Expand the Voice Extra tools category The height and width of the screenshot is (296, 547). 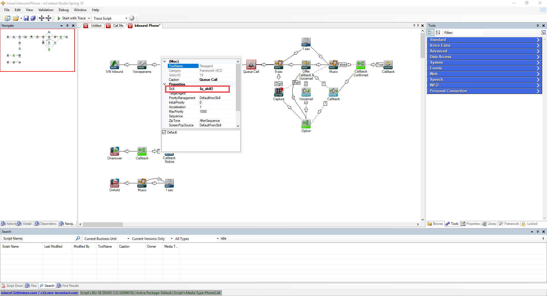484,46
